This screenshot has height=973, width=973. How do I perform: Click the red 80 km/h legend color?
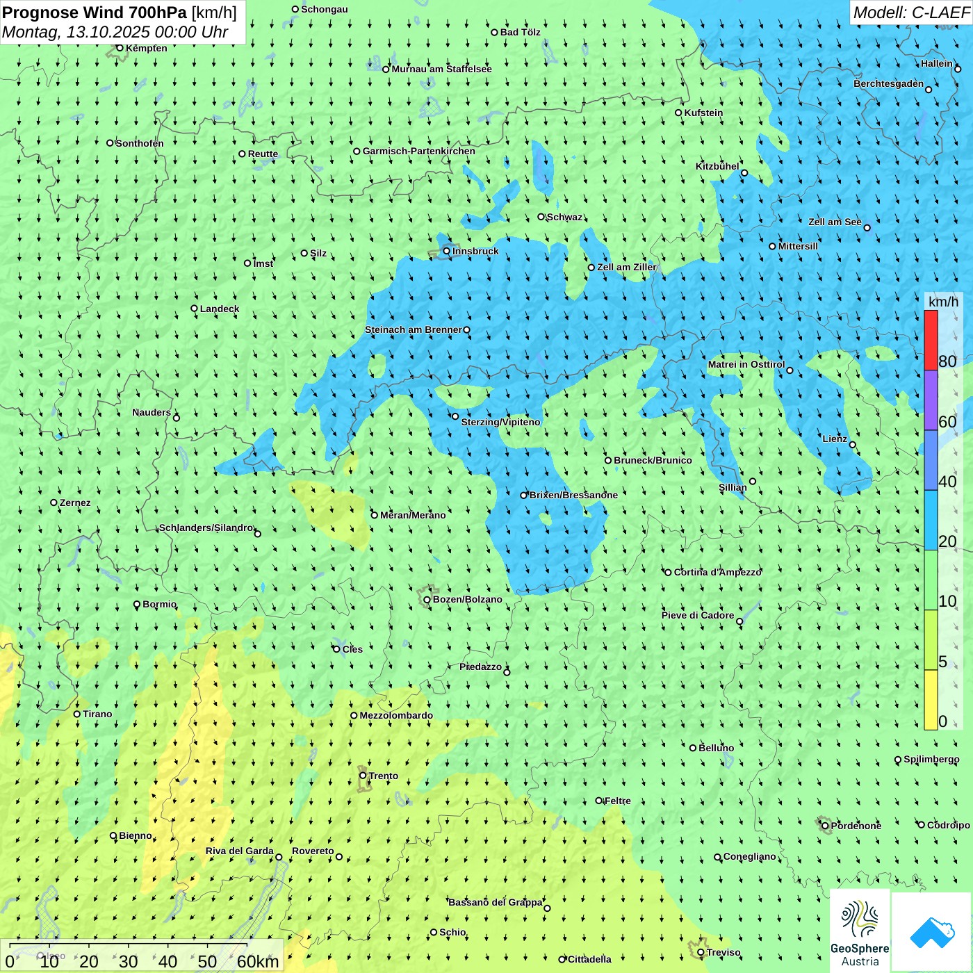931,340
